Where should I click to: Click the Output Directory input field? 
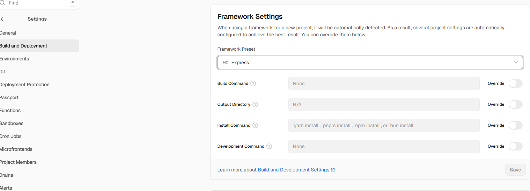point(384,104)
